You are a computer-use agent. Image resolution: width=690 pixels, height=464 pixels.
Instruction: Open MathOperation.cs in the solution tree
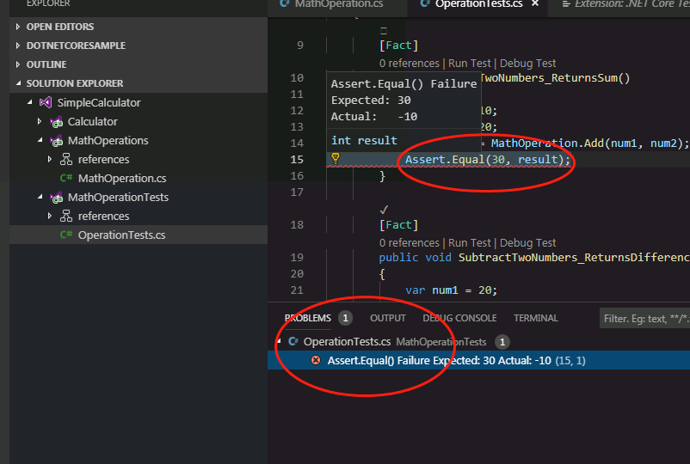coord(122,178)
